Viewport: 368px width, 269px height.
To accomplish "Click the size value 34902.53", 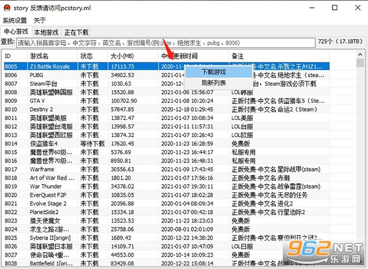I will click(122, 75).
